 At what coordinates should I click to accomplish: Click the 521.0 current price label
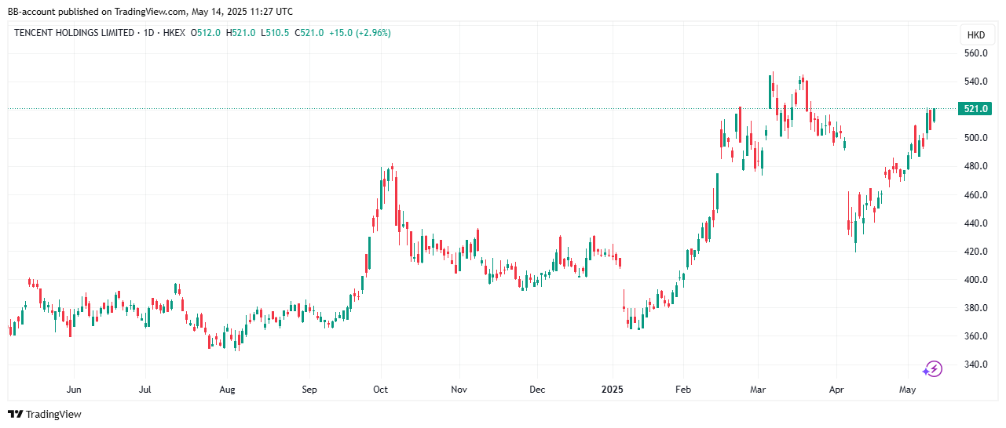coord(975,109)
